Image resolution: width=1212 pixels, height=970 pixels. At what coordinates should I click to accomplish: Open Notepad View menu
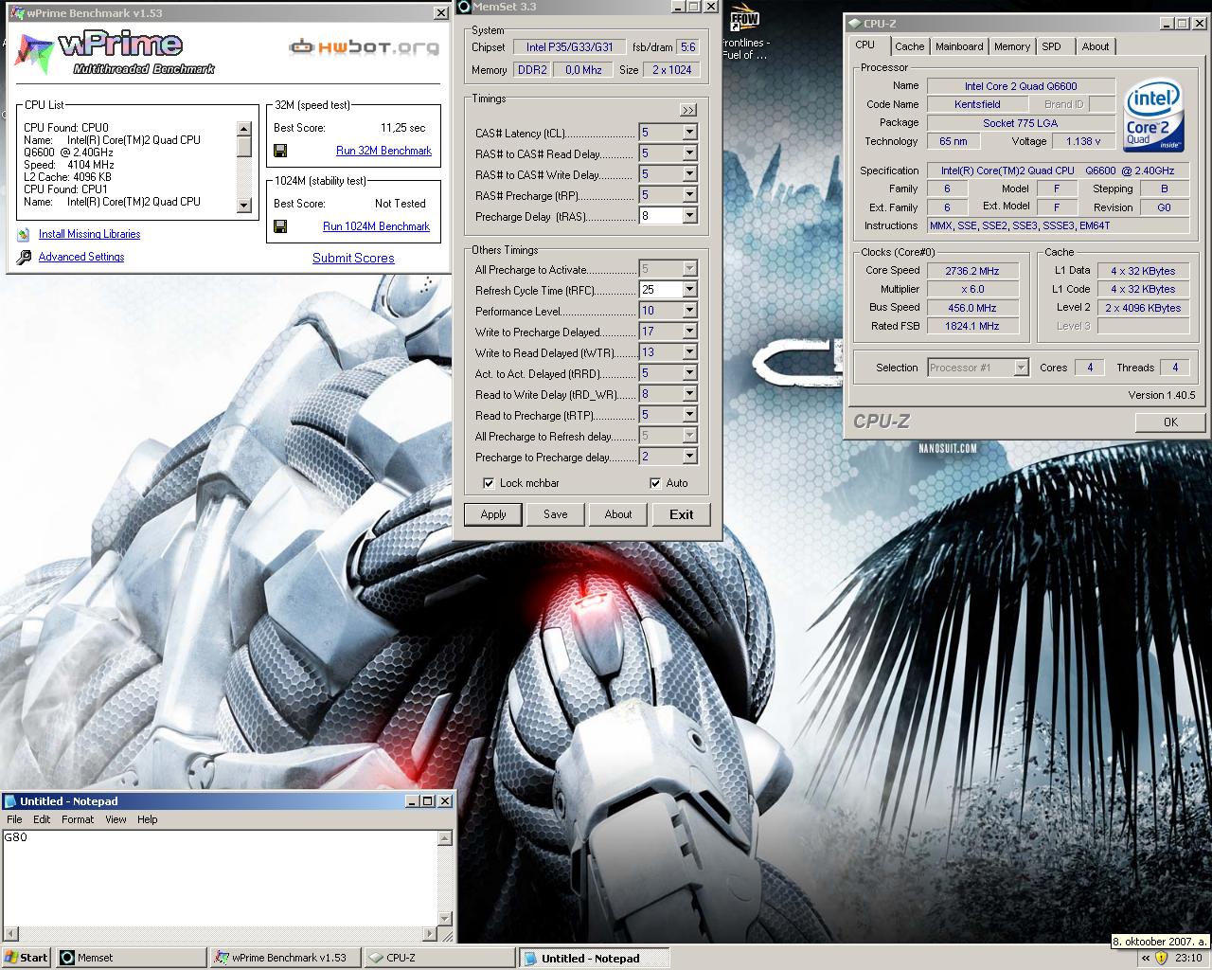[116, 819]
